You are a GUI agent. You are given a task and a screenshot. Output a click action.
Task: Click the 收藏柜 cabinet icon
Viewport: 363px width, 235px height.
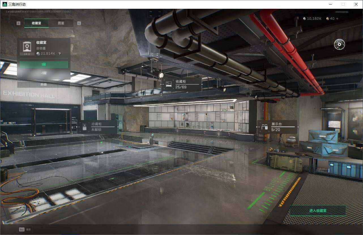tap(169, 84)
